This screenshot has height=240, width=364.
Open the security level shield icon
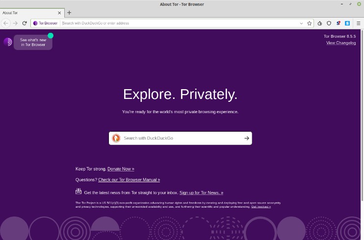[329, 23]
